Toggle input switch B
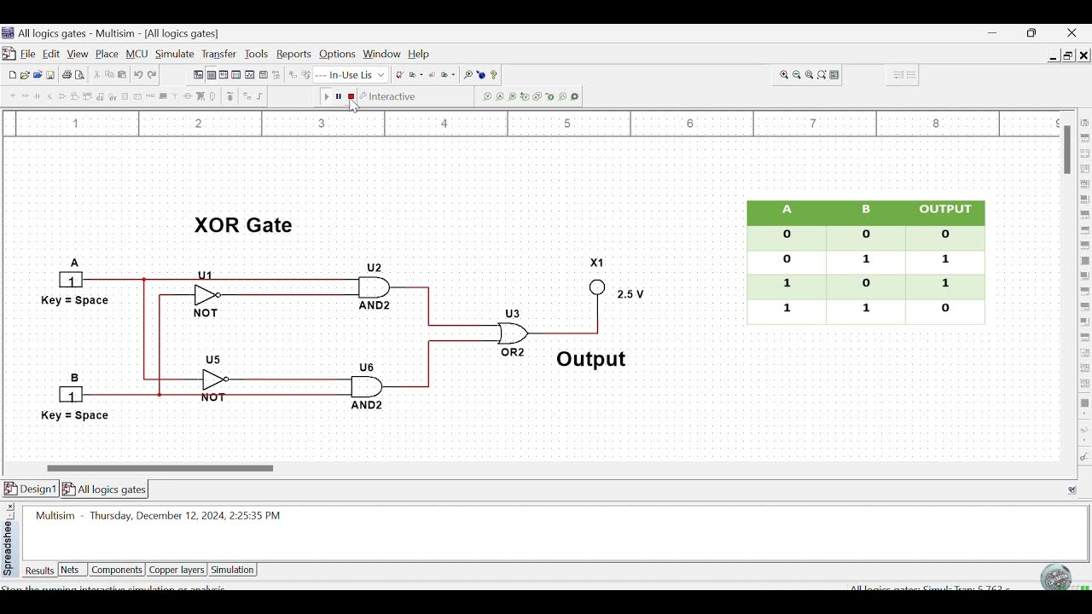 (x=71, y=395)
